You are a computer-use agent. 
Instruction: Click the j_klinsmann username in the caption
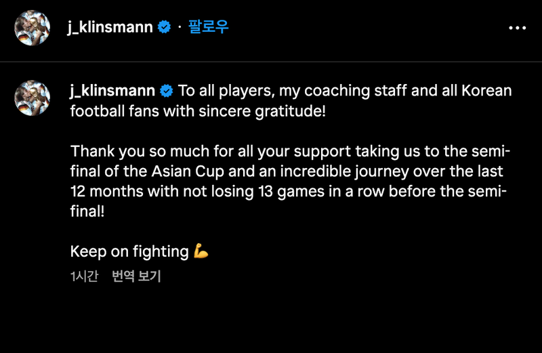pyautogui.click(x=112, y=91)
